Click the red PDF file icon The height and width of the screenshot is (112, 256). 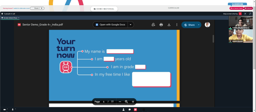(19, 25)
